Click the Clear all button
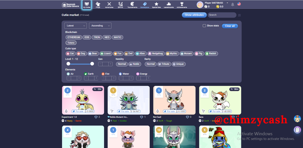Screen dimensions: 303x148 pyautogui.click(x=230, y=26)
